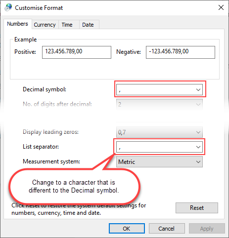
Task: Click the Positive example field
Action: click(77, 52)
